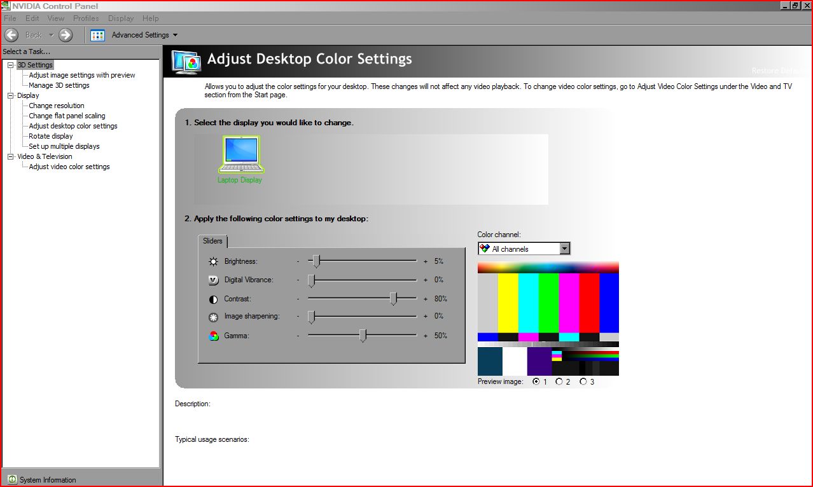This screenshot has width=813, height=487.
Task: Open the File menu
Action: tap(10, 18)
